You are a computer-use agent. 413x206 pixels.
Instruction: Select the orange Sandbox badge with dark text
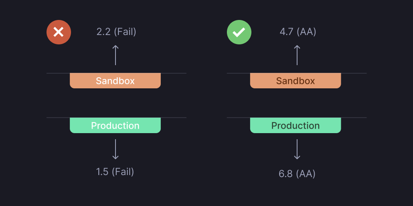click(x=295, y=81)
